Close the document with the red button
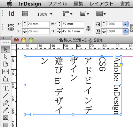Viewport: 133px width, 127px height. (16, 40)
